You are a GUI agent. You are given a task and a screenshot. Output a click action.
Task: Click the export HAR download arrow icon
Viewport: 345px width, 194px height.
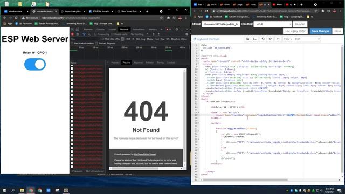tap(158, 34)
